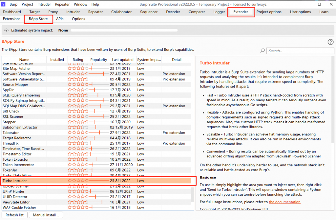Open the Extender tab
The height and width of the screenshot is (220, 336).
point(241,12)
